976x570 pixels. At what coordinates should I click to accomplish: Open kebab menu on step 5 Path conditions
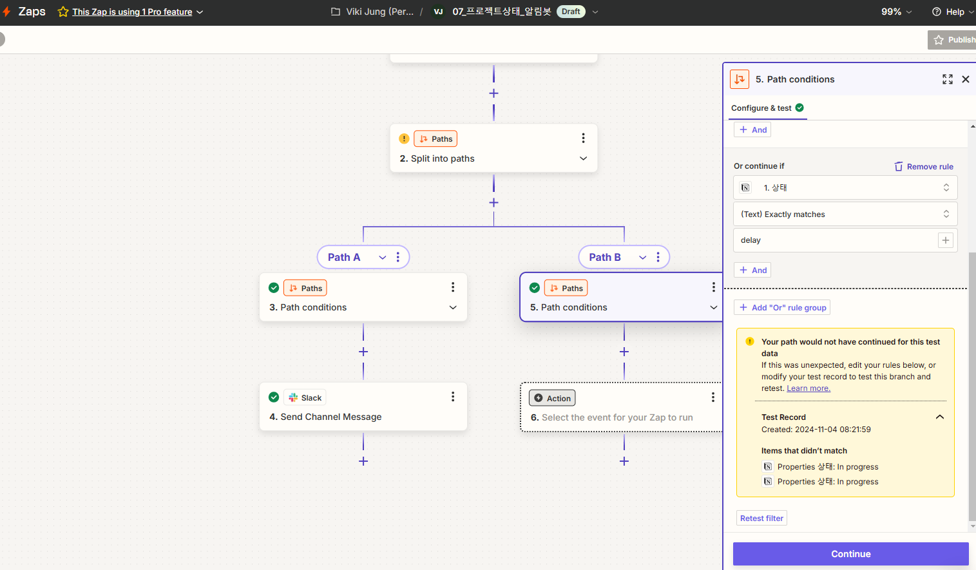pyautogui.click(x=713, y=287)
